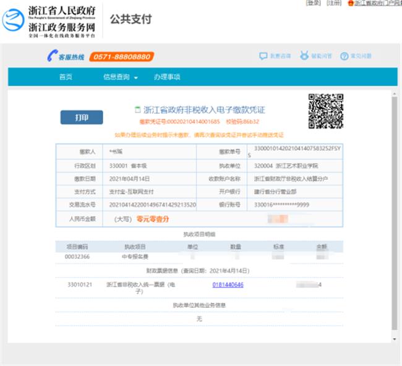
Task: Click the customer hotline phone icon
Action: tap(52, 56)
